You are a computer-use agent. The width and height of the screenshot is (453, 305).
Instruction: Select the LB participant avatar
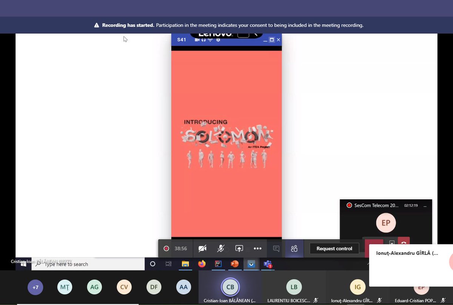(x=294, y=287)
